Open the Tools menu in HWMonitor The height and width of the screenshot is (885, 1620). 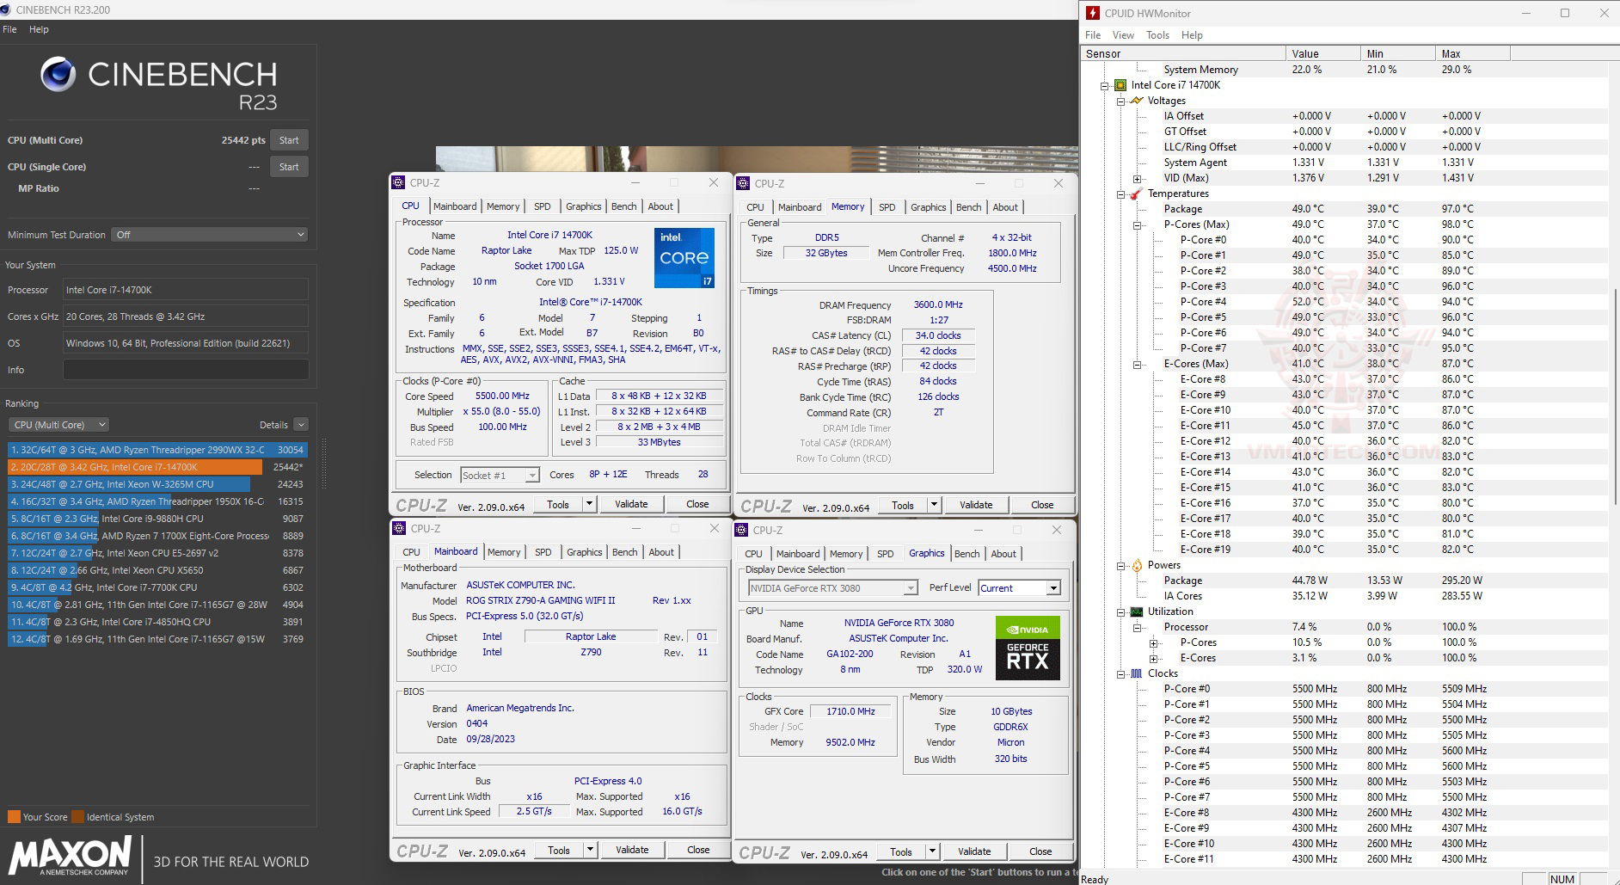coord(1157,35)
